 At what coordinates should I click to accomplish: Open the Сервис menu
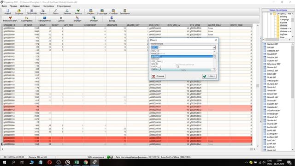[x=36, y=6]
